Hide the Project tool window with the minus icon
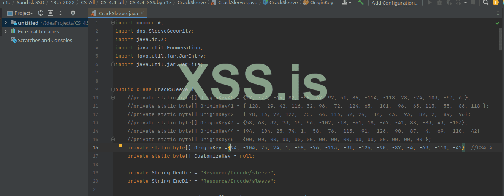The width and height of the screenshot is (504, 196). tap(82, 13)
